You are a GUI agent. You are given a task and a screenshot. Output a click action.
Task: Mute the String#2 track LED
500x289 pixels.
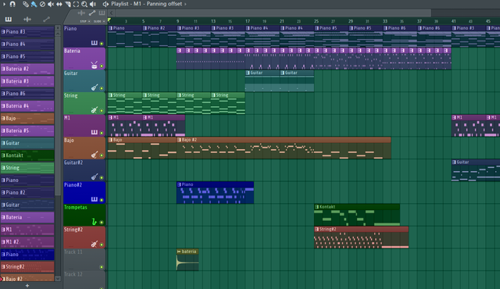click(x=102, y=244)
